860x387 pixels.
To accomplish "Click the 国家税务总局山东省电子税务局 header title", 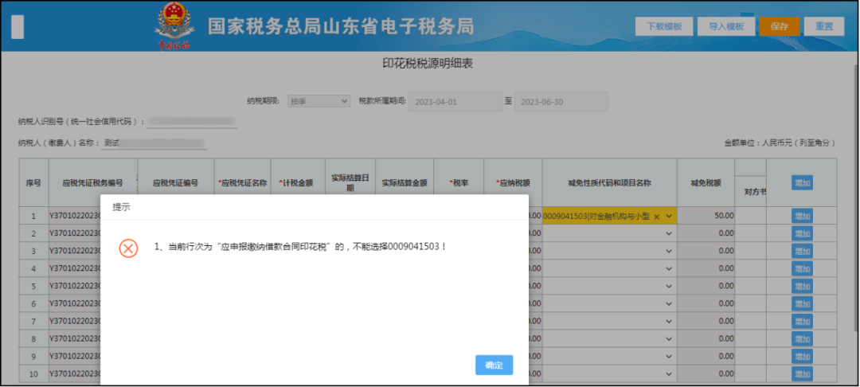I will [x=341, y=27].
